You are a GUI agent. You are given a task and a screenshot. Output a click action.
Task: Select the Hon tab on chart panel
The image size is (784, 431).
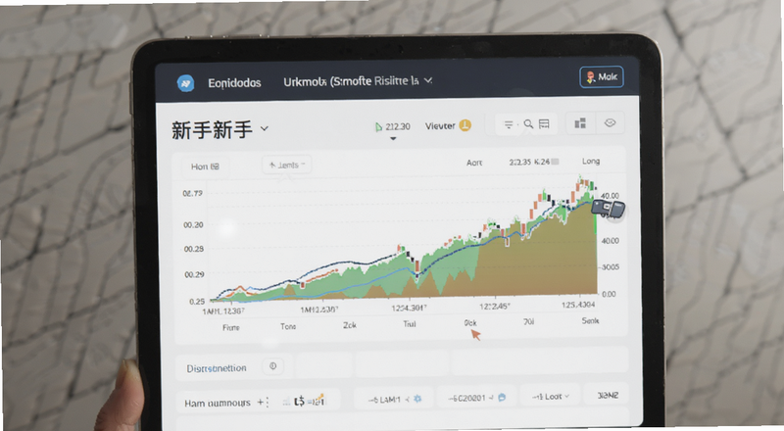pos(205,167)
